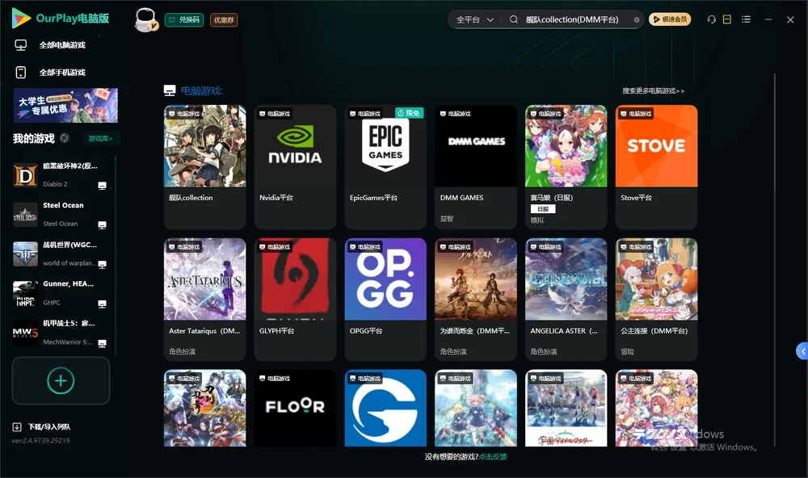Click the headset customer service icon
Screen dimensions: 808x478
[x=712, y=19]
